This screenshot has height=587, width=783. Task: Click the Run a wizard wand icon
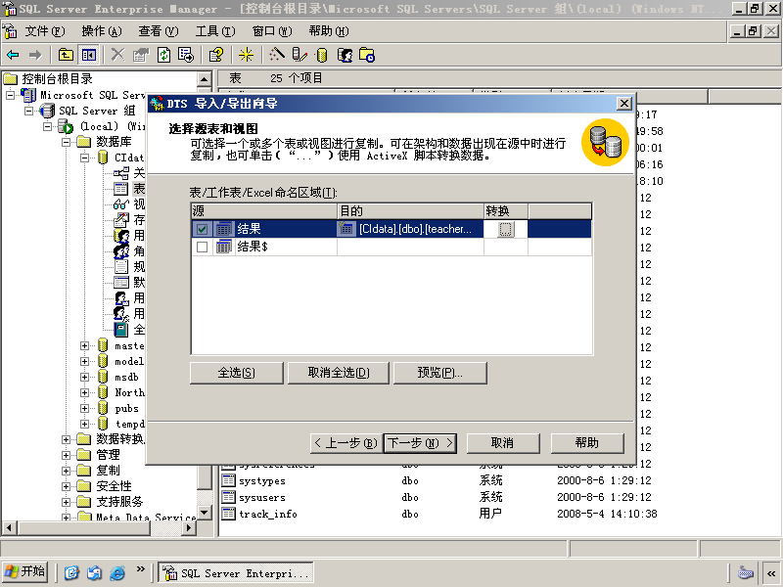pos(277,55)
